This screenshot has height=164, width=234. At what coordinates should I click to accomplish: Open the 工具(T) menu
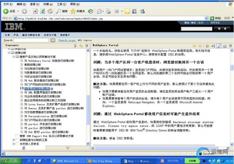click(62, 4)
